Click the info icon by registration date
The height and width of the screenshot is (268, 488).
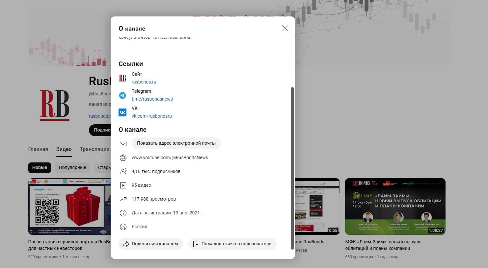[x=123, y=213]
